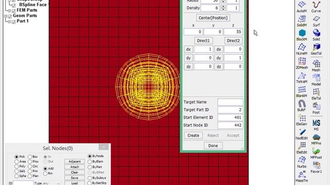
Task: Close the Sel. Nodes dialog
Action: [103, 147]
